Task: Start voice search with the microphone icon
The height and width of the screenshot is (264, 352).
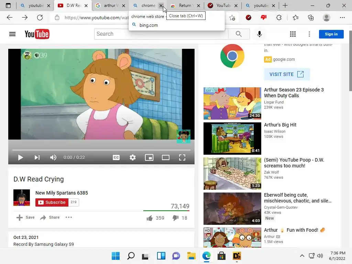Action: point(260,34)
